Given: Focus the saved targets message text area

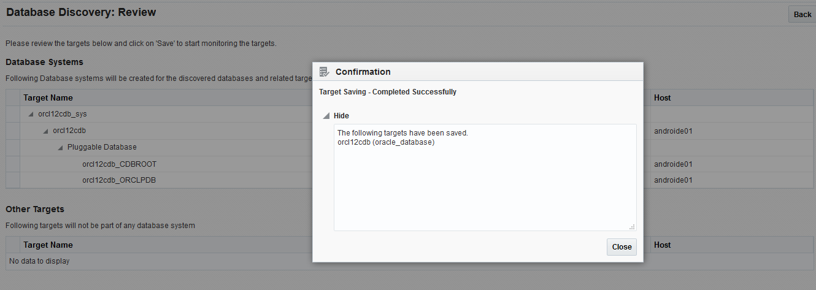Looking at the screenshot, I should 485,178.
